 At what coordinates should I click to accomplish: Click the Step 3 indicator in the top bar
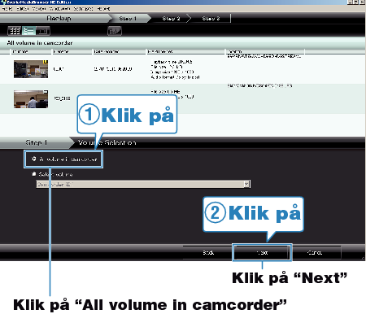tap(211, 19)
